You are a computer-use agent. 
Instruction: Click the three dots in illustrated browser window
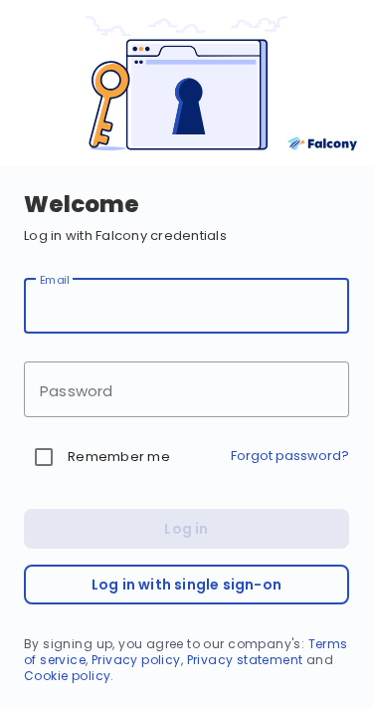140,49
